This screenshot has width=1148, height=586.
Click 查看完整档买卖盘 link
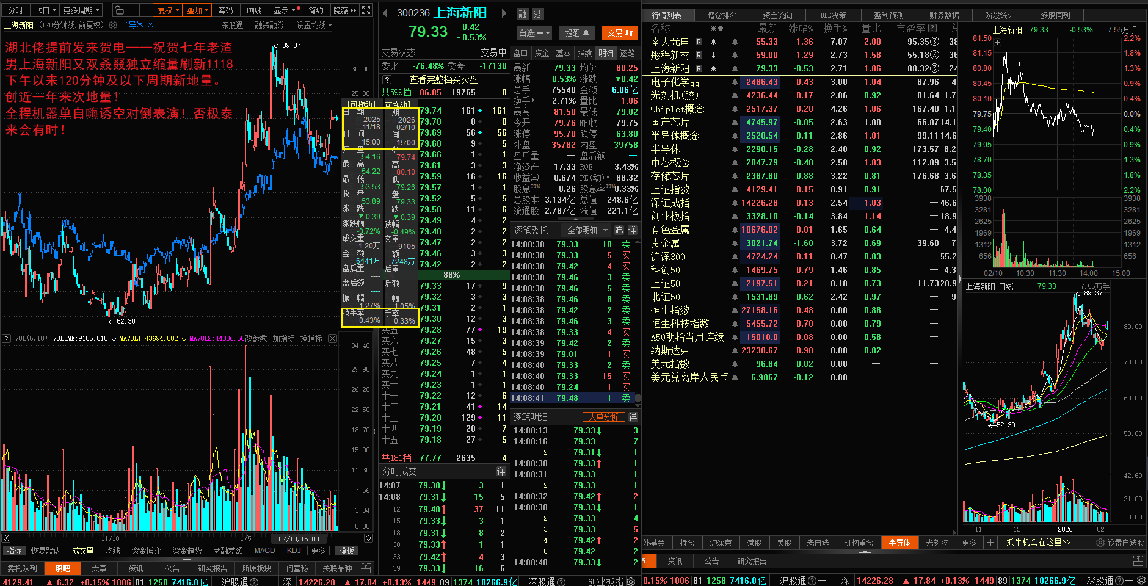tap(443, 80)
